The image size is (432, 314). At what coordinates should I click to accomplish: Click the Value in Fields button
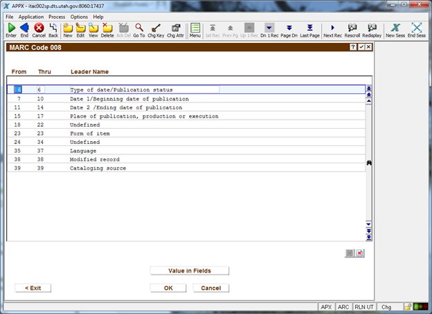point(189,270)
